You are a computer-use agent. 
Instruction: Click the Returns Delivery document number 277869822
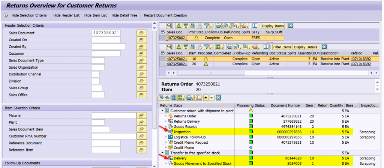click(291, 121)
